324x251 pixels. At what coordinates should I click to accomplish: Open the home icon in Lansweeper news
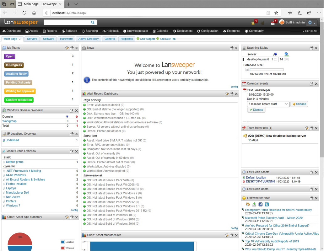point(248,204)
